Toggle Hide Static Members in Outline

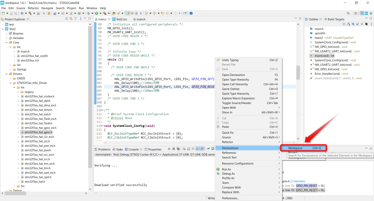pyautogui.click(x=357, y=24)
